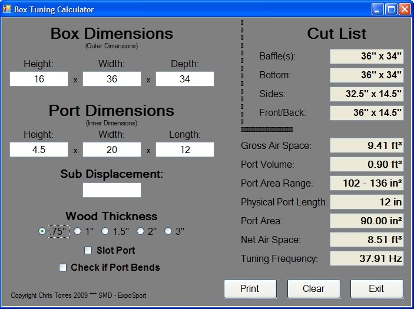Focus the port Width field showing 20

[112, 149]
